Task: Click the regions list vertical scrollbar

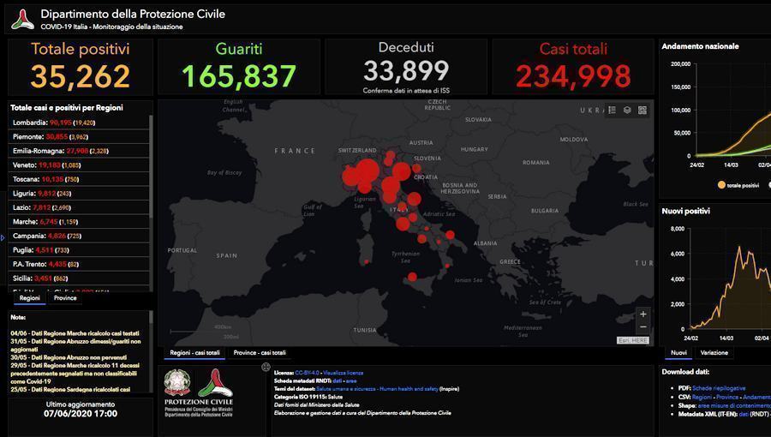Action: tap(151, 171)
